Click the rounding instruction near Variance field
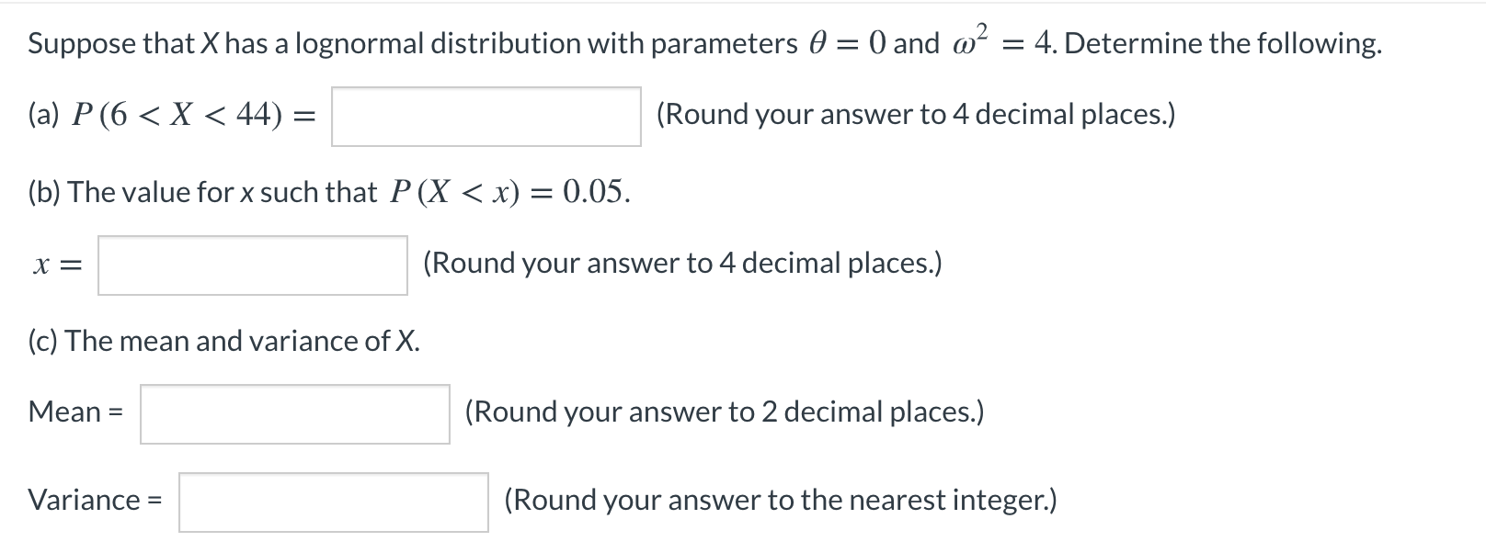1486x553 pixels. 781,501
